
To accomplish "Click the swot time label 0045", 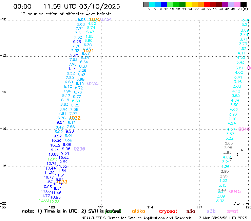I will point(235,191).
